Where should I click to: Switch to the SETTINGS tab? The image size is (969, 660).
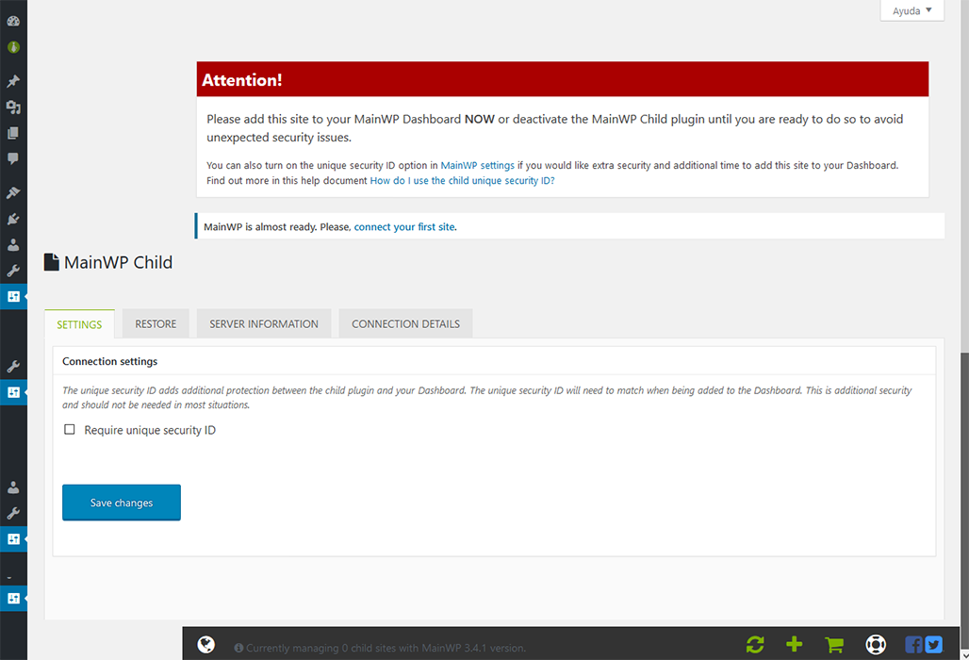(x=80, y=323)
